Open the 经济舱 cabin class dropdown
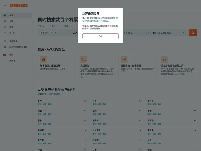Screen dimensions: 201x151 67,26
